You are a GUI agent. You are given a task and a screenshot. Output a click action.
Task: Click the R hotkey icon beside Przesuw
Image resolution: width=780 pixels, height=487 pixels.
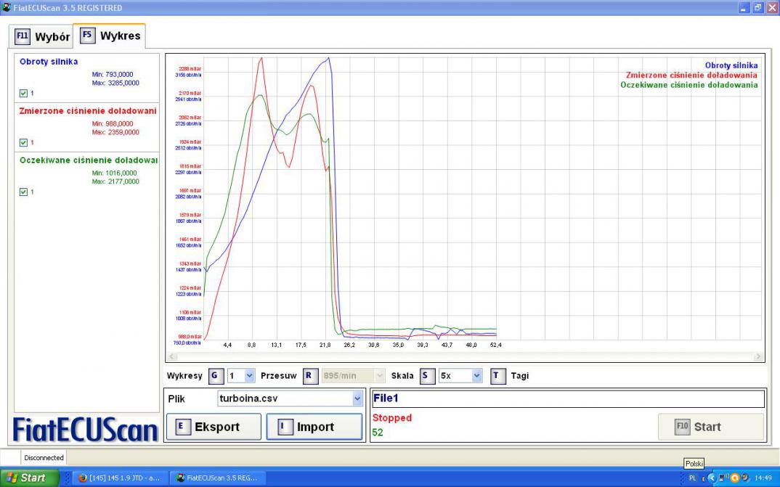pyautogui.click(x=309, y=376)
